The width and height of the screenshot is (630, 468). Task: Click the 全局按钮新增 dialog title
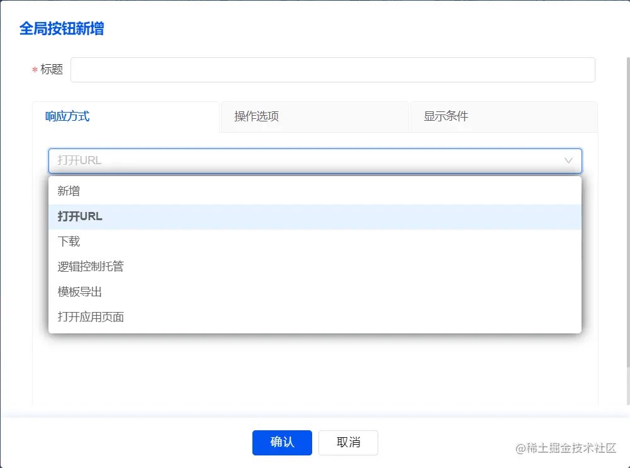62,29
